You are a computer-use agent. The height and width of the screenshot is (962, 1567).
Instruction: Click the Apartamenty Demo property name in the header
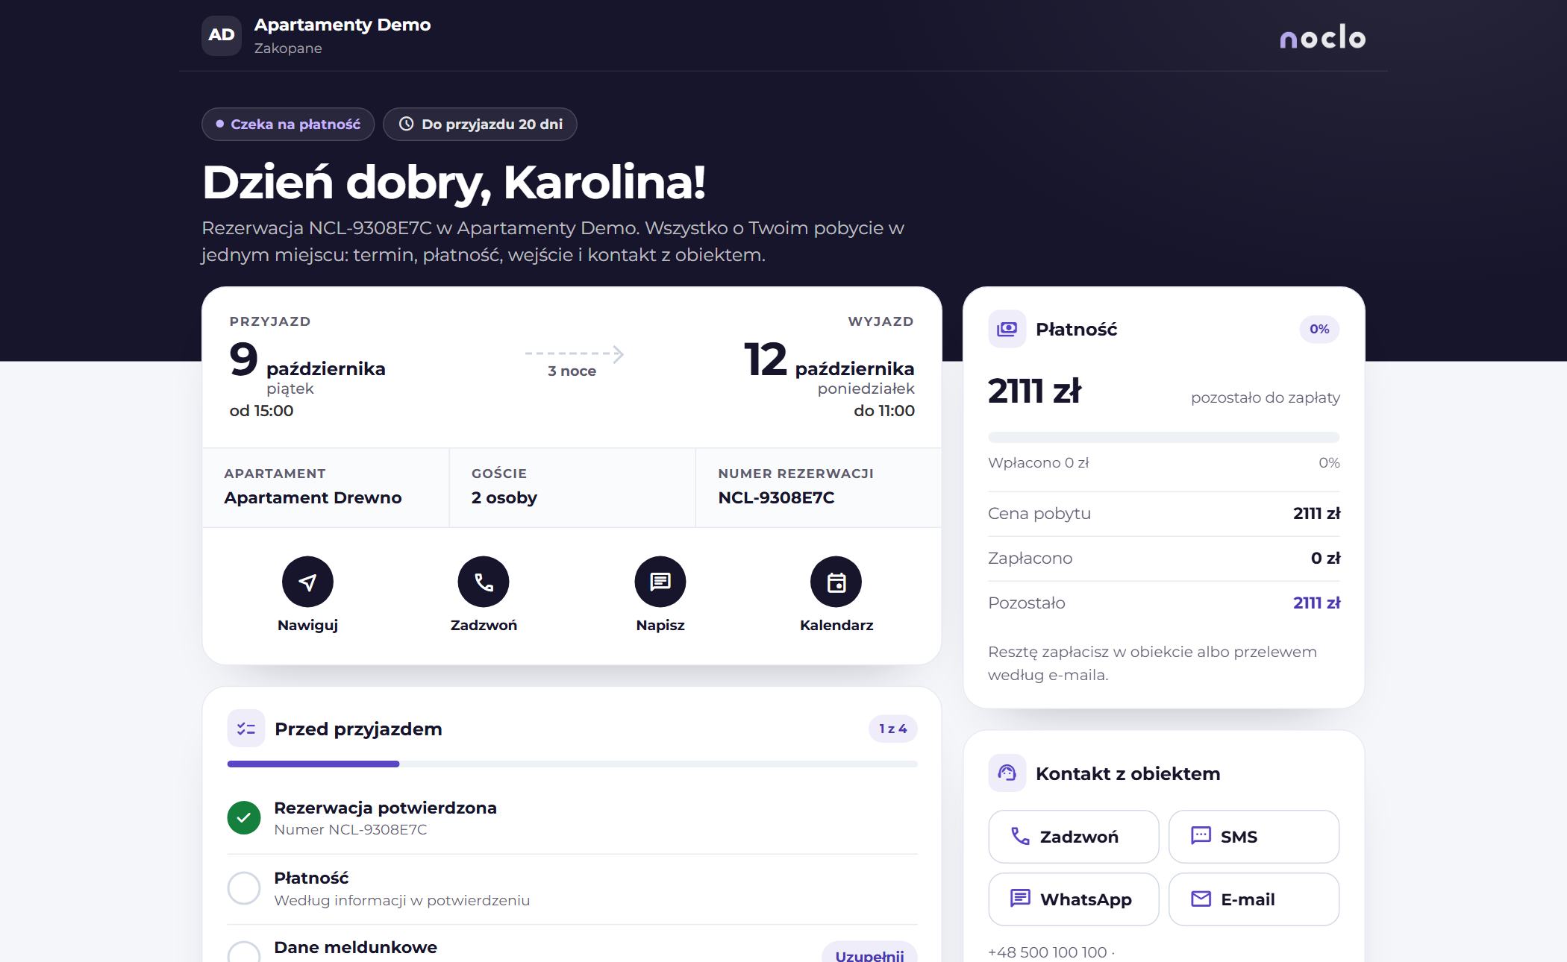click(x=343, y=25)
